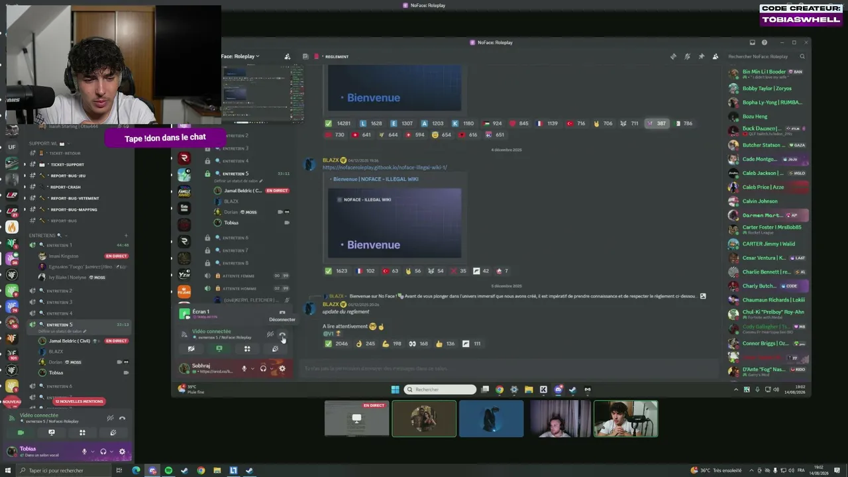Select the EN DIRECT stream thumbnail
The image size is (848, 477).
[356, 419]
